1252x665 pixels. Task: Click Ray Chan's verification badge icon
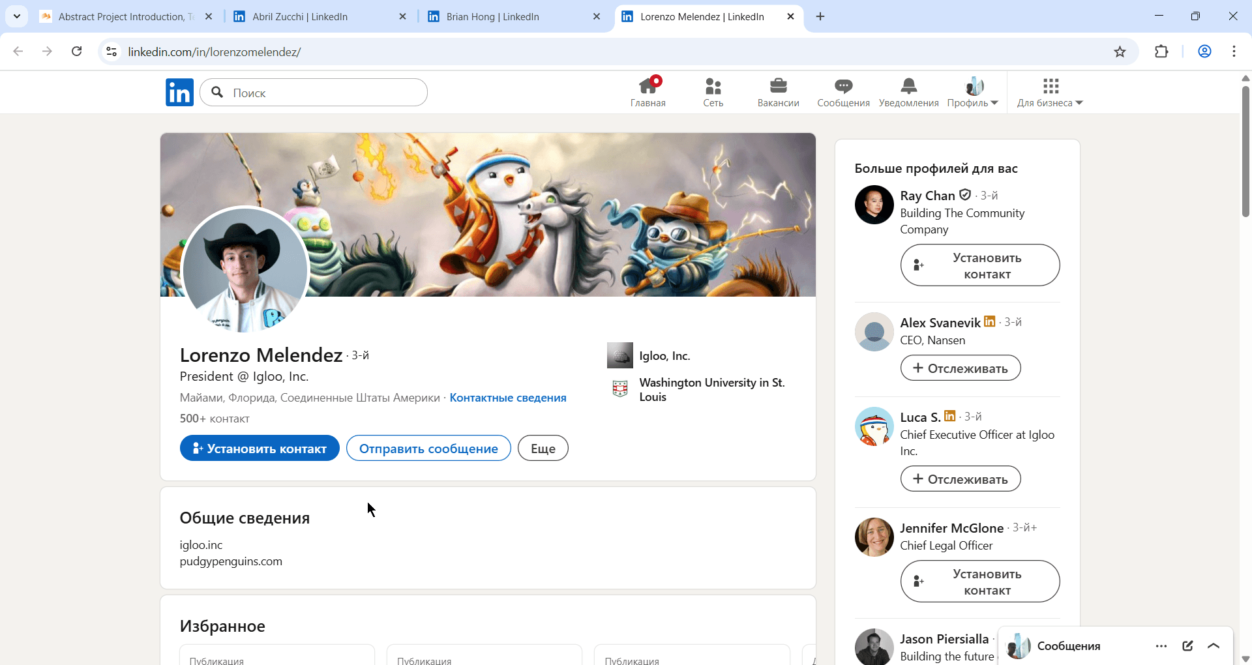pos(965,194)
